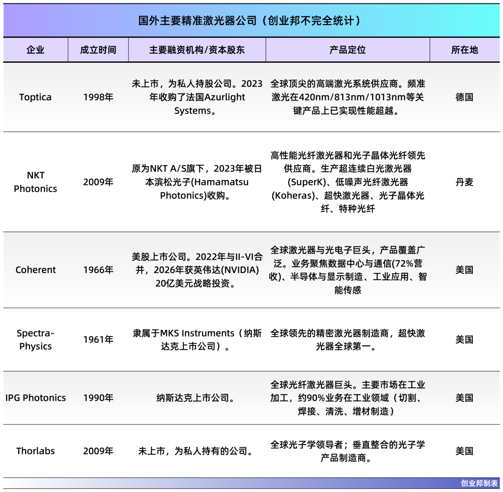The width and height of the screenshot is (503, 492).
Task: Click the 德国 location cell
Action: coord(464,97)
